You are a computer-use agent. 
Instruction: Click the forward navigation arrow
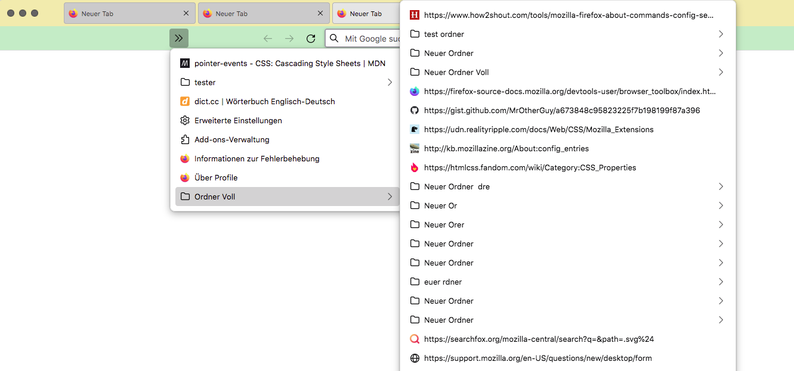289,39
